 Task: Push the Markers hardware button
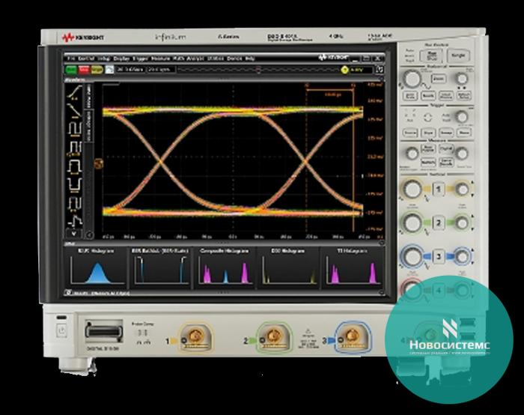pos(427,163)
